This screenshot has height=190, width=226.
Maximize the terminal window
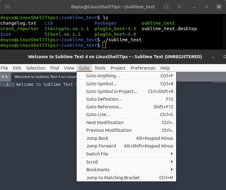[x=207, y=7]
